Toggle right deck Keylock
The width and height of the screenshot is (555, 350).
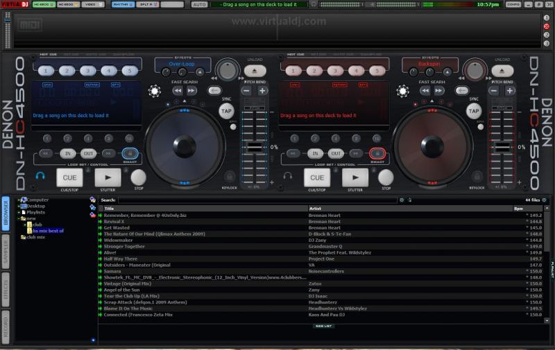[477, 176]
